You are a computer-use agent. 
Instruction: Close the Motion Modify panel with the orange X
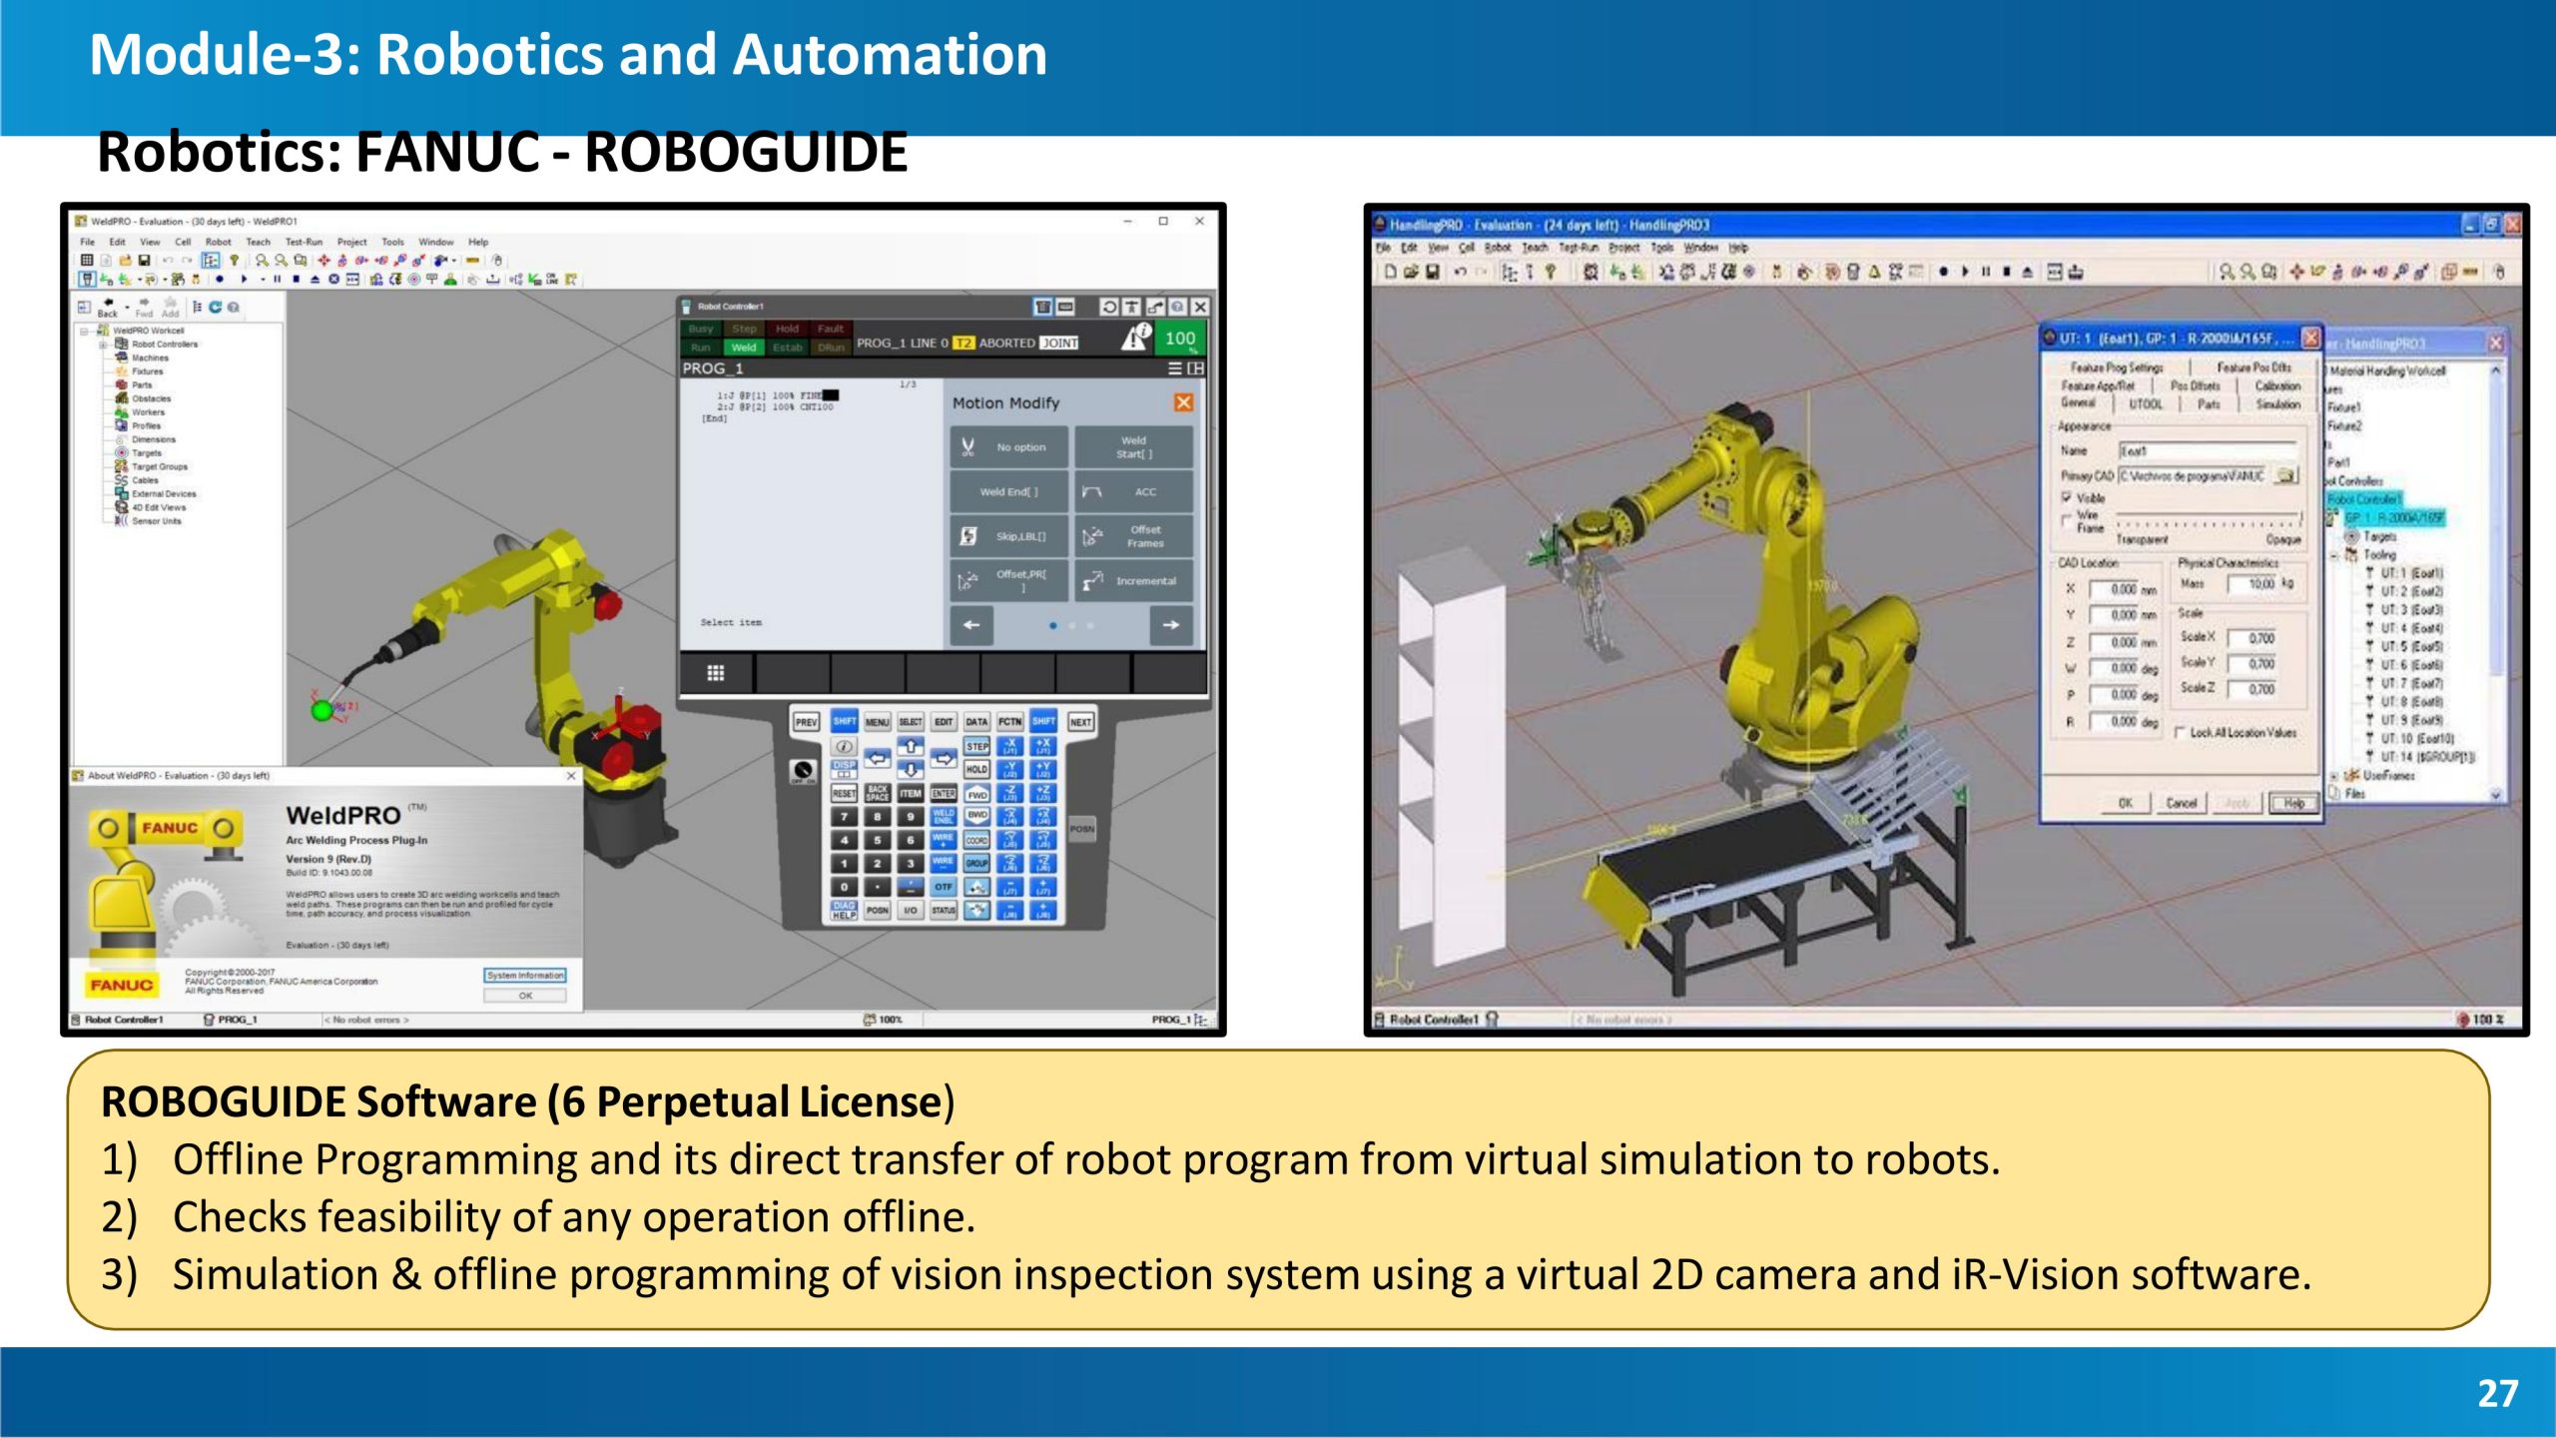coord(1183,402)
